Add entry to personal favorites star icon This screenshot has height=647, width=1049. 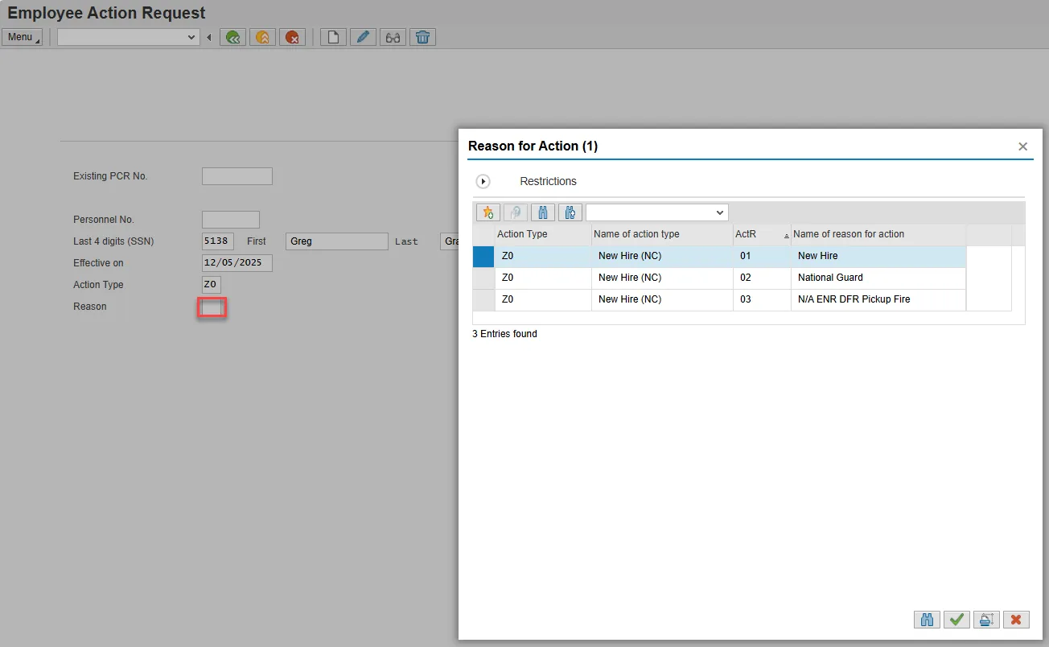coord(487,212)
